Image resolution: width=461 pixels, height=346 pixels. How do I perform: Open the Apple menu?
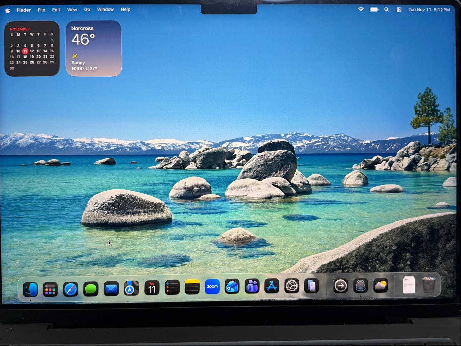point(8,10)
